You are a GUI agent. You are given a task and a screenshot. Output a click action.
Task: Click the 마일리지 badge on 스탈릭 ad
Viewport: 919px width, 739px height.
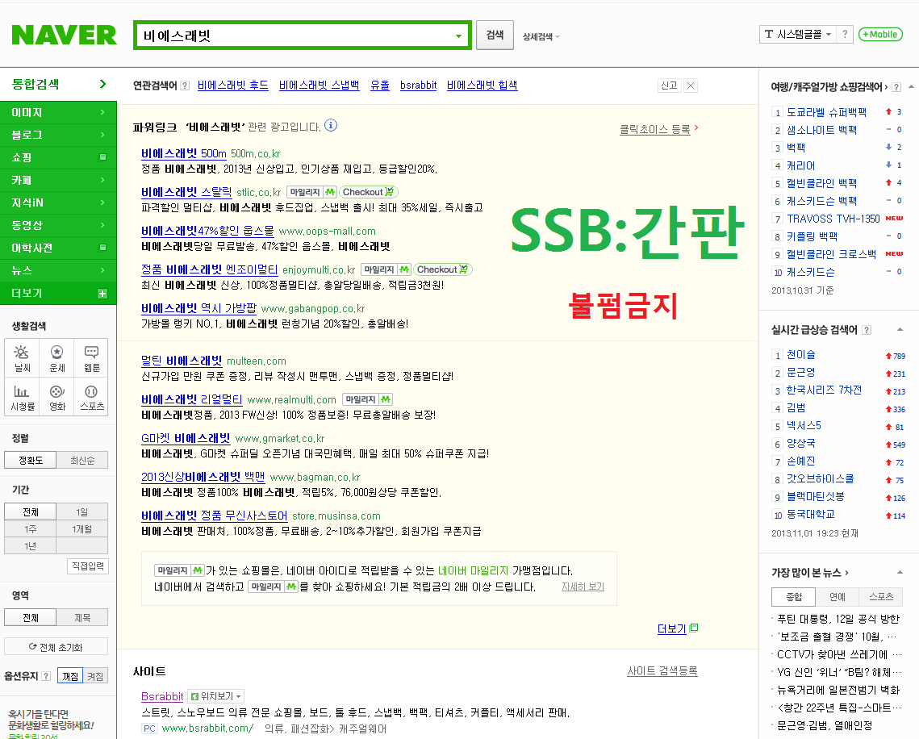[x=311, y=192]
